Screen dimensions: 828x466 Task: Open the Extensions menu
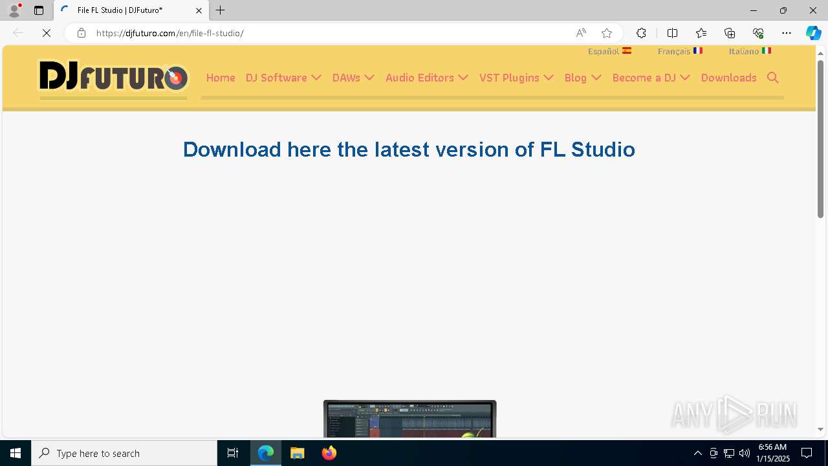641,33
